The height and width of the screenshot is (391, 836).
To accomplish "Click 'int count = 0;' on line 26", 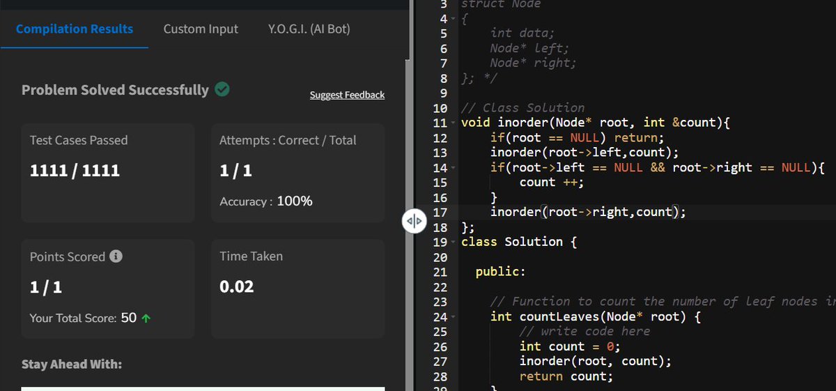I will (x=570, y=346).
